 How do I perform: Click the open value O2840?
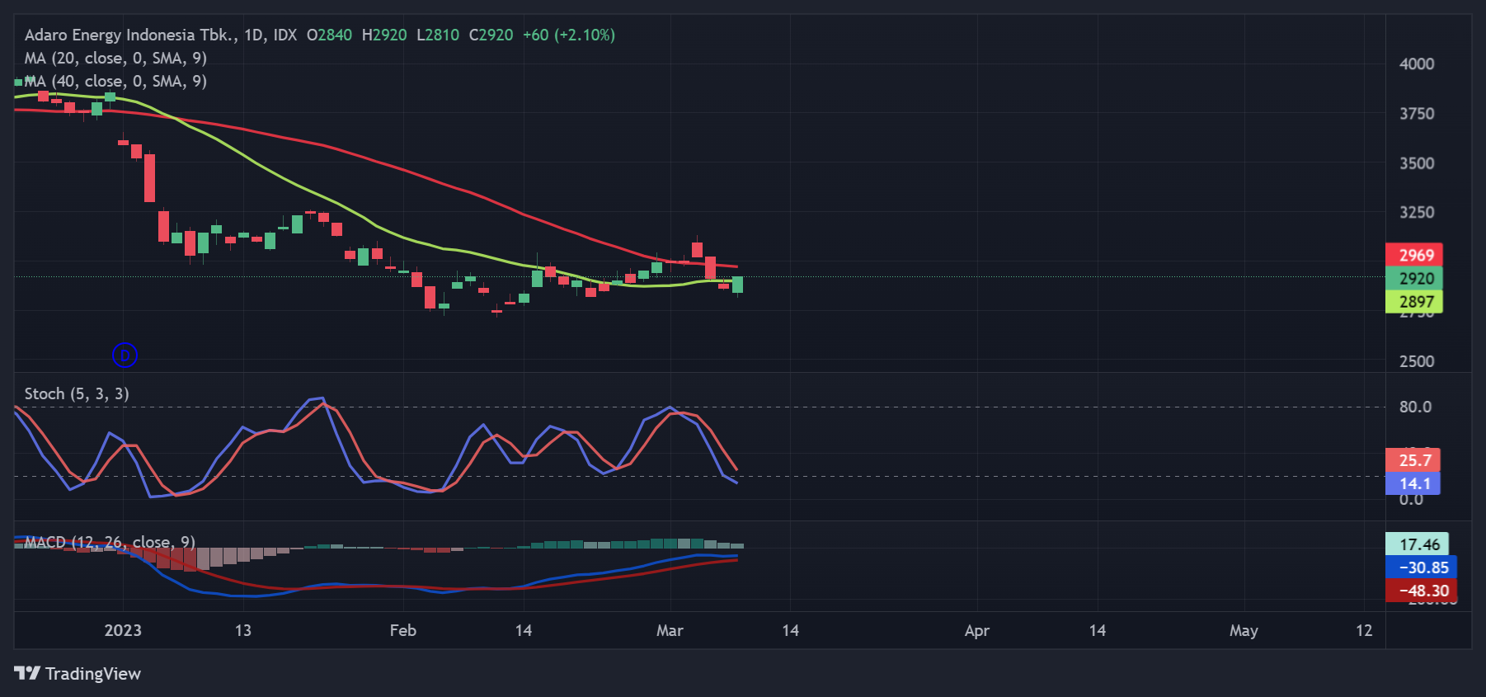[x=329, y=35]
